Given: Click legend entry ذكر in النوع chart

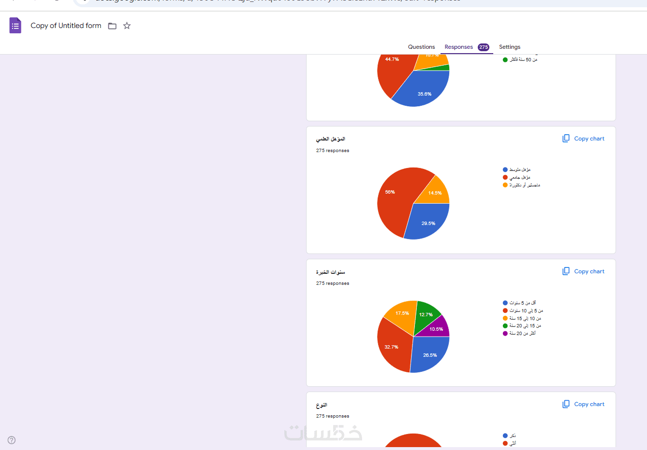Looking at the screenshot, I should point(509,436).
